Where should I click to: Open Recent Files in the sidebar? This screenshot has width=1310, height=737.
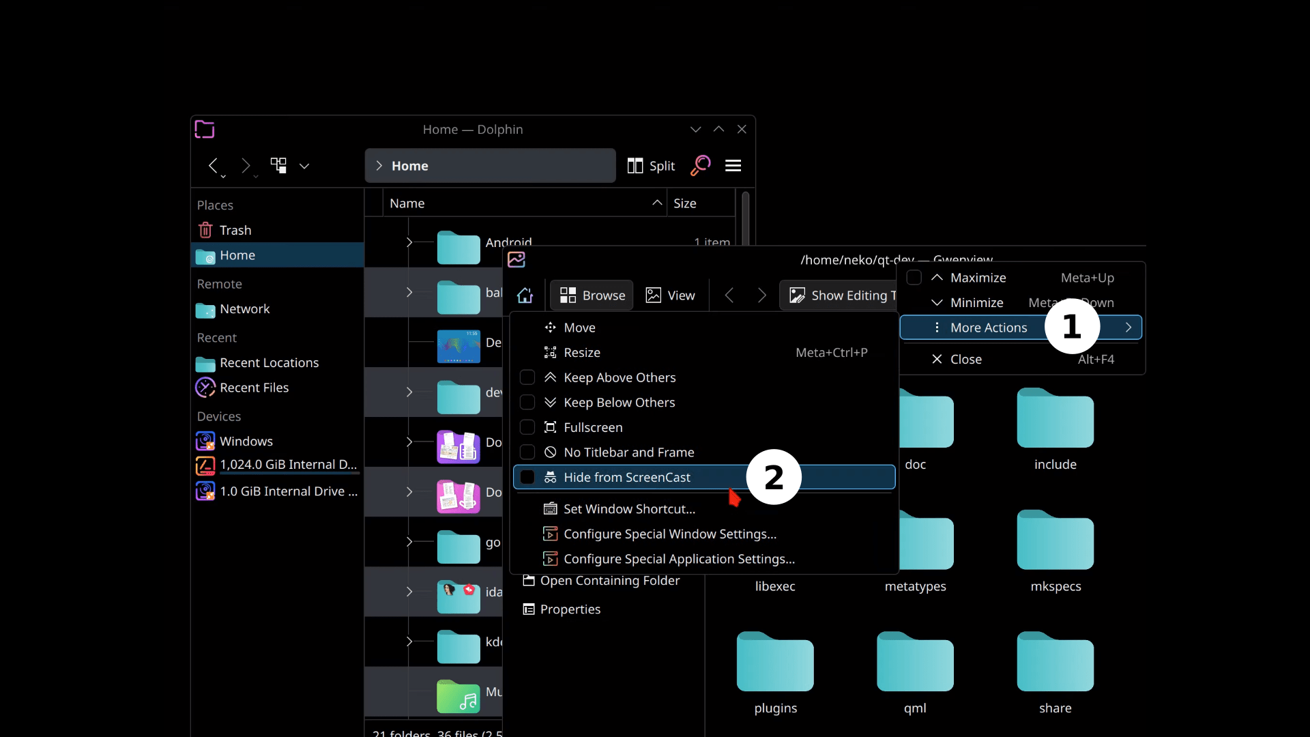(252, 388)
